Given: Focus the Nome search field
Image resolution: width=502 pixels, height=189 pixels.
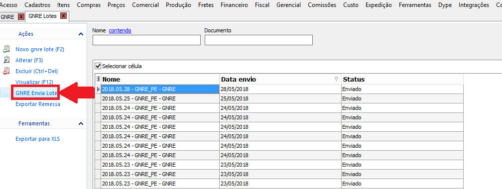Looking at the screenshot, I should tap(146, 40).
